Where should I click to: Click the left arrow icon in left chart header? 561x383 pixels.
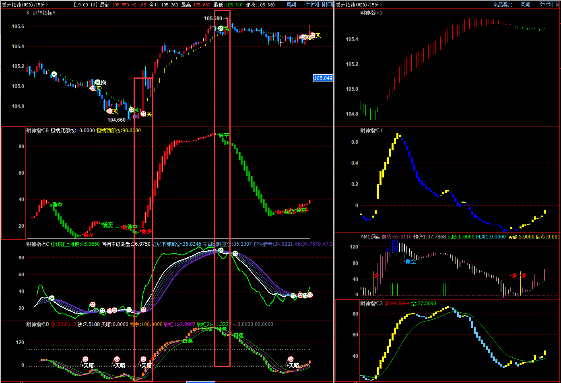tap(308, 4)
